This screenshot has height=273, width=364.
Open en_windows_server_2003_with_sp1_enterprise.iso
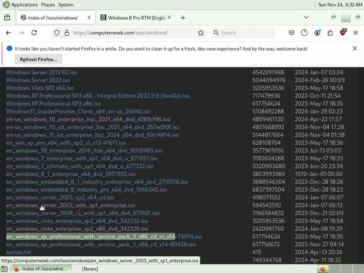click(71, 205)
